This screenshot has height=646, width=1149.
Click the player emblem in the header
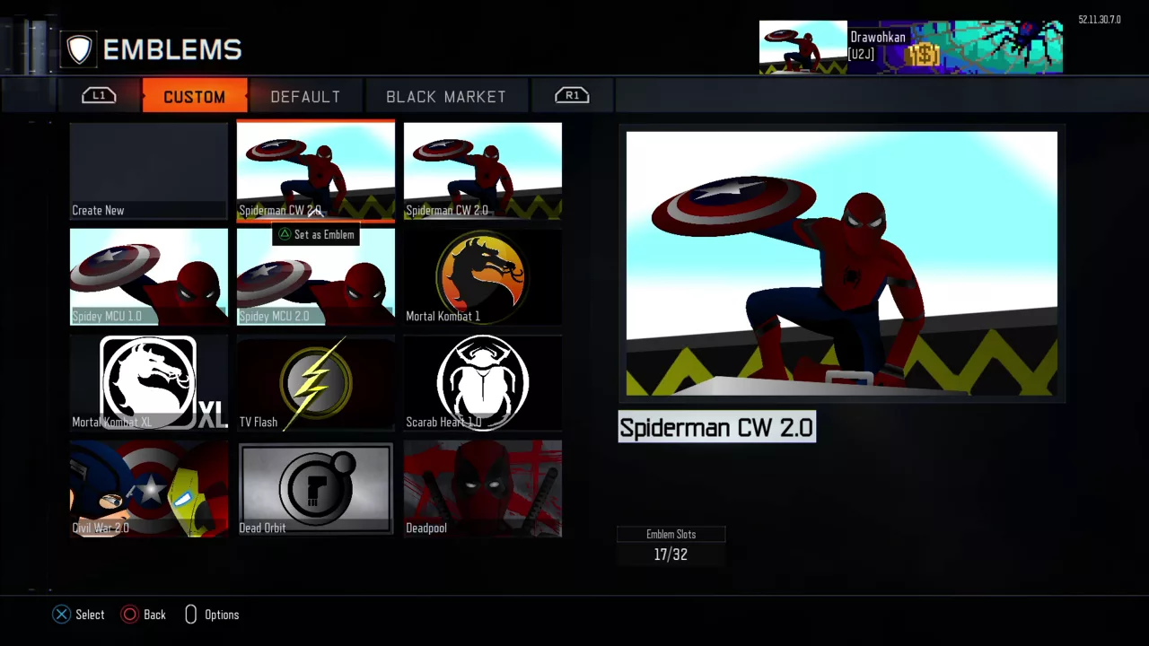(x=803, y=47)
